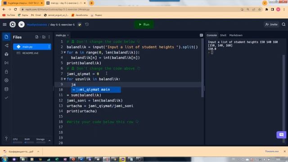The height and width of the screenshot is (162, 288).
Task: Click the editor vertical scrollbar
Action: tap(202, 68)
